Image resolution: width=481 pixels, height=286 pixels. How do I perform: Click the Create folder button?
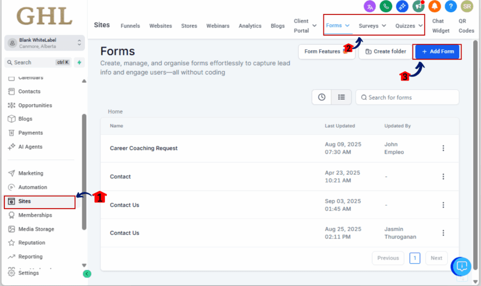pos(385,52)
